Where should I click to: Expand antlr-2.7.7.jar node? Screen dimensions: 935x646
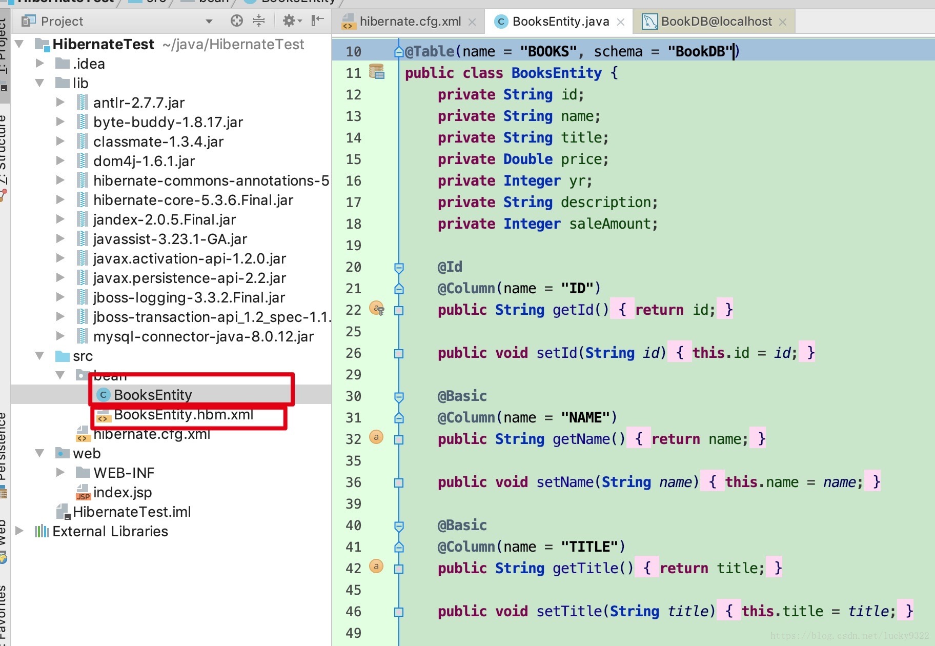tap(60, 102)
